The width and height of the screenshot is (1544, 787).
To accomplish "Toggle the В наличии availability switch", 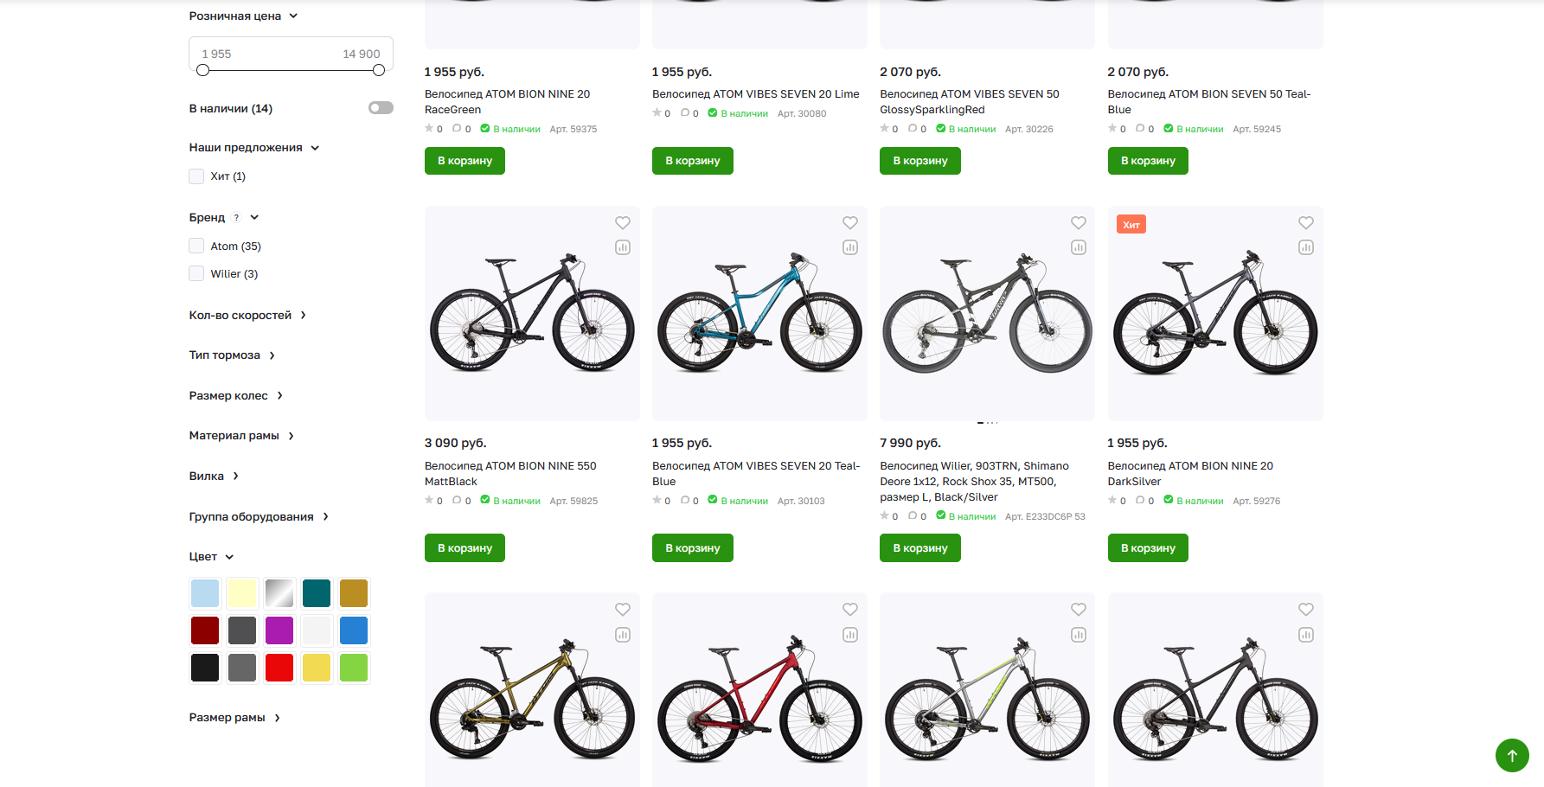I will [x=381, y=108].
